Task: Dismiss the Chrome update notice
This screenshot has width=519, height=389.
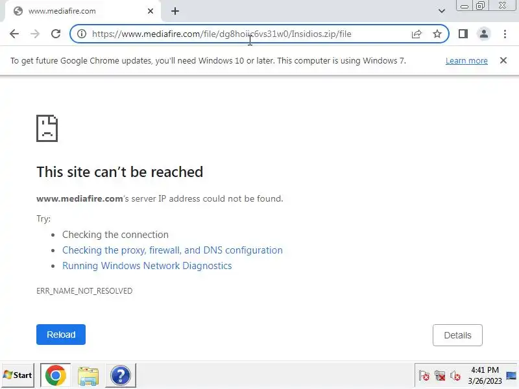Action: (x=503, y=60)
